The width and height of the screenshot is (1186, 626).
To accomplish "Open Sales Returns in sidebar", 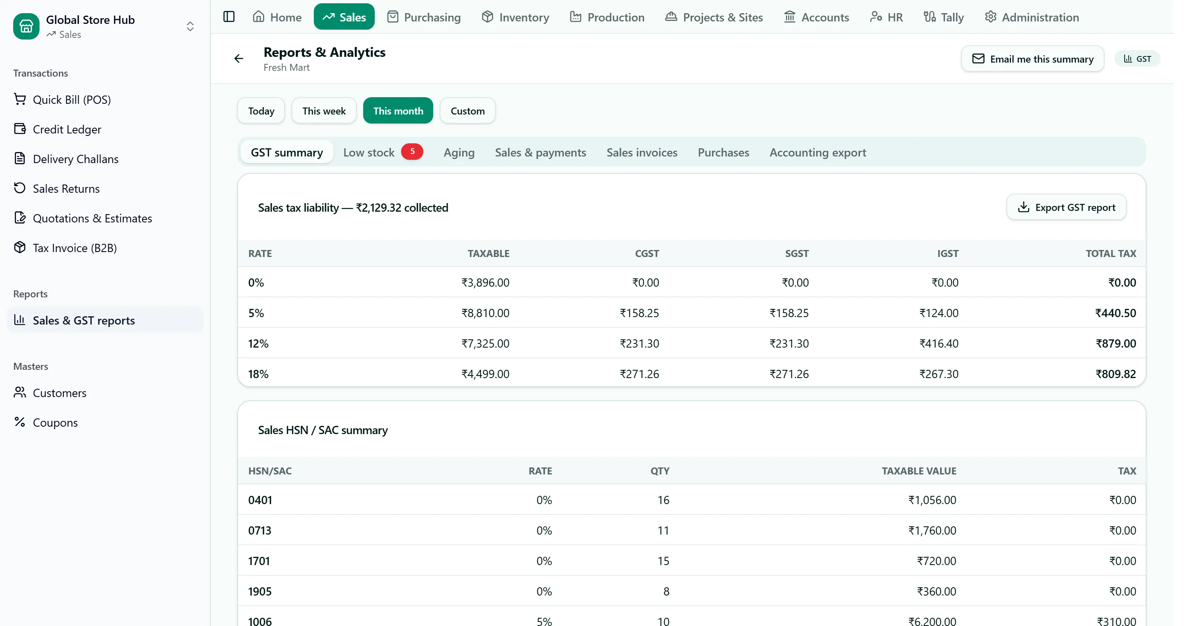I will pyautogui.click(x=105, y=189).
